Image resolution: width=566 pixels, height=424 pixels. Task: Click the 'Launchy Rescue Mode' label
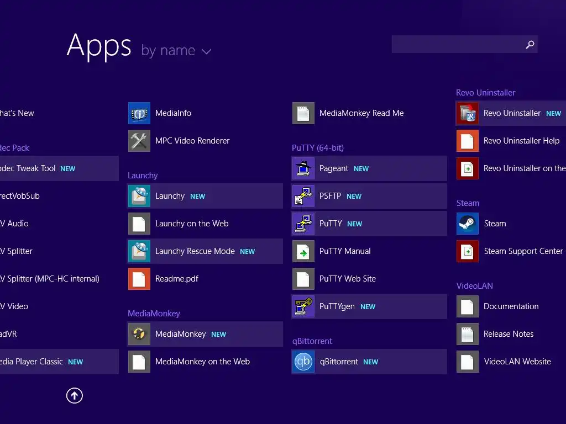coord(195,251)
